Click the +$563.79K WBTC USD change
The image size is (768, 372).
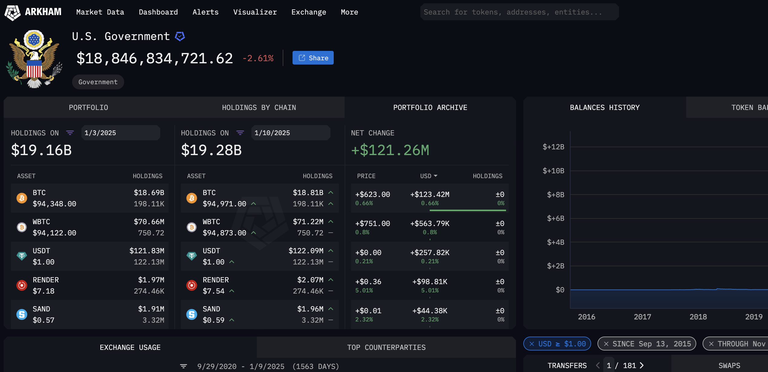(430, 224)
